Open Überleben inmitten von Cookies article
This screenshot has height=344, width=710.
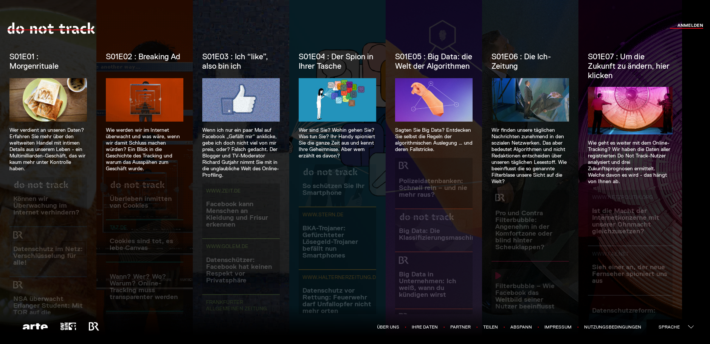(x=141, y=202)
